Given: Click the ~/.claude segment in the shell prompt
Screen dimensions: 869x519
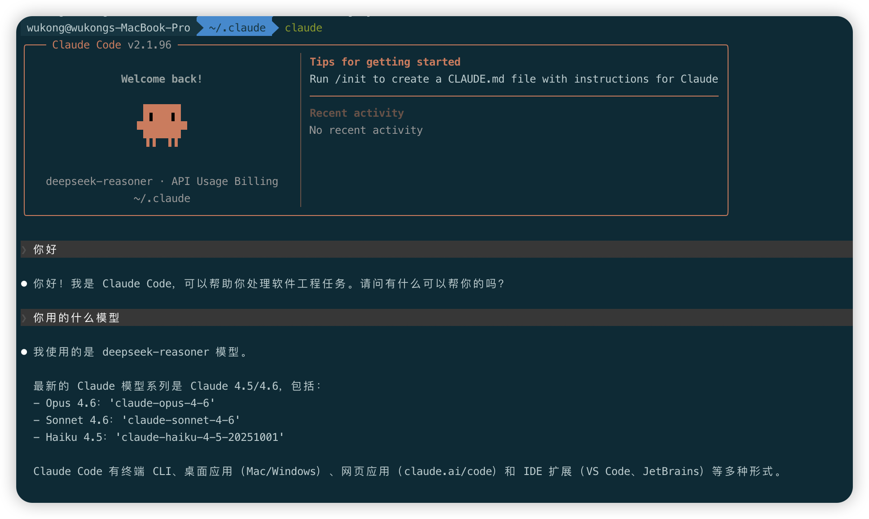Looking at the screenshot, I should click(x=236, y=27).
